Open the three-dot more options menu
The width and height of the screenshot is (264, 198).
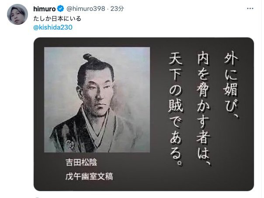click(x=250, y=8)
